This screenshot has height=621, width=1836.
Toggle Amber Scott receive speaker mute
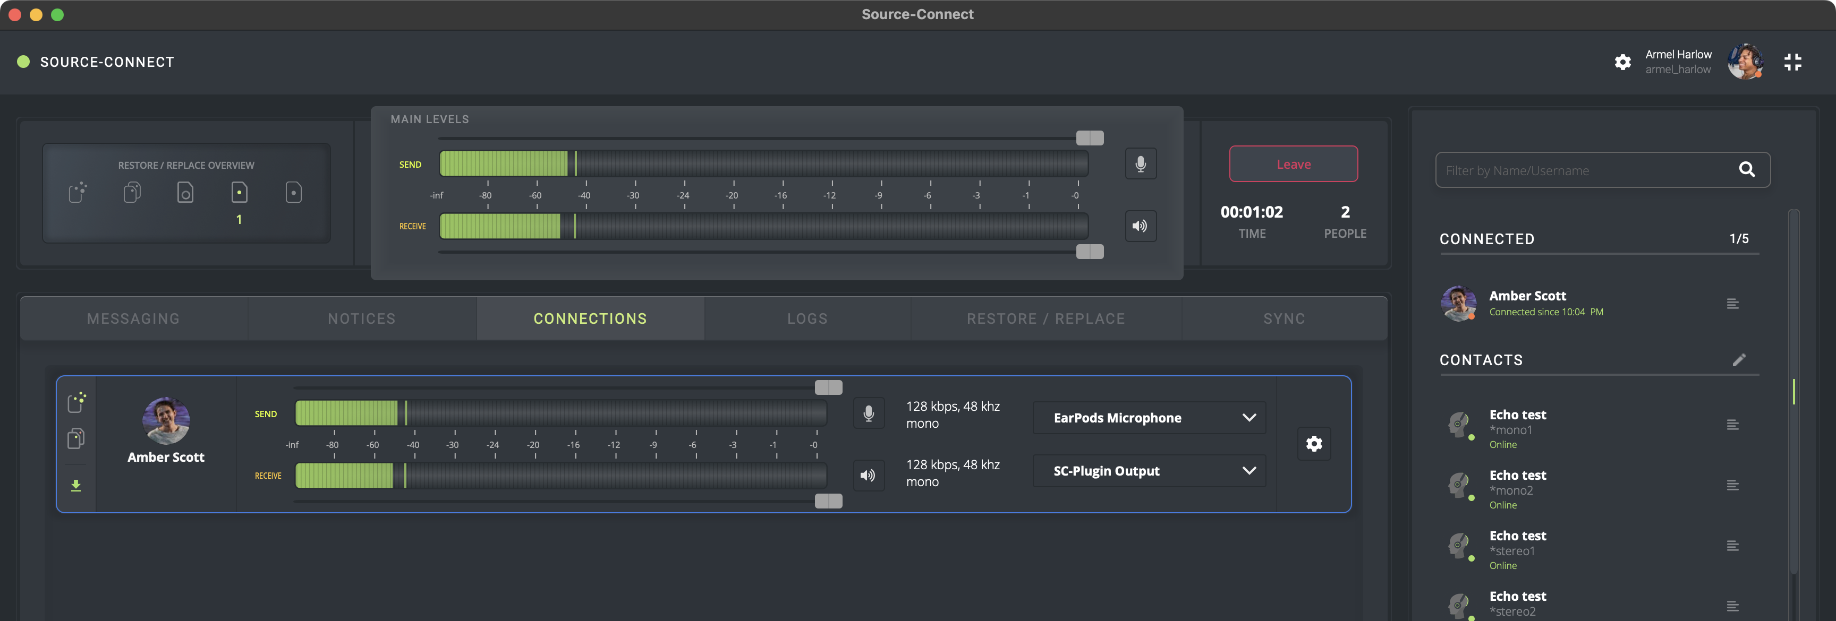coord(868,475)
